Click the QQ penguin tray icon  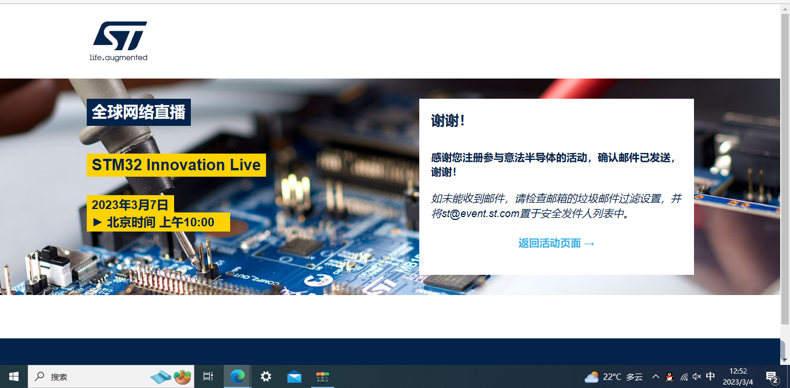coord(669,377)
